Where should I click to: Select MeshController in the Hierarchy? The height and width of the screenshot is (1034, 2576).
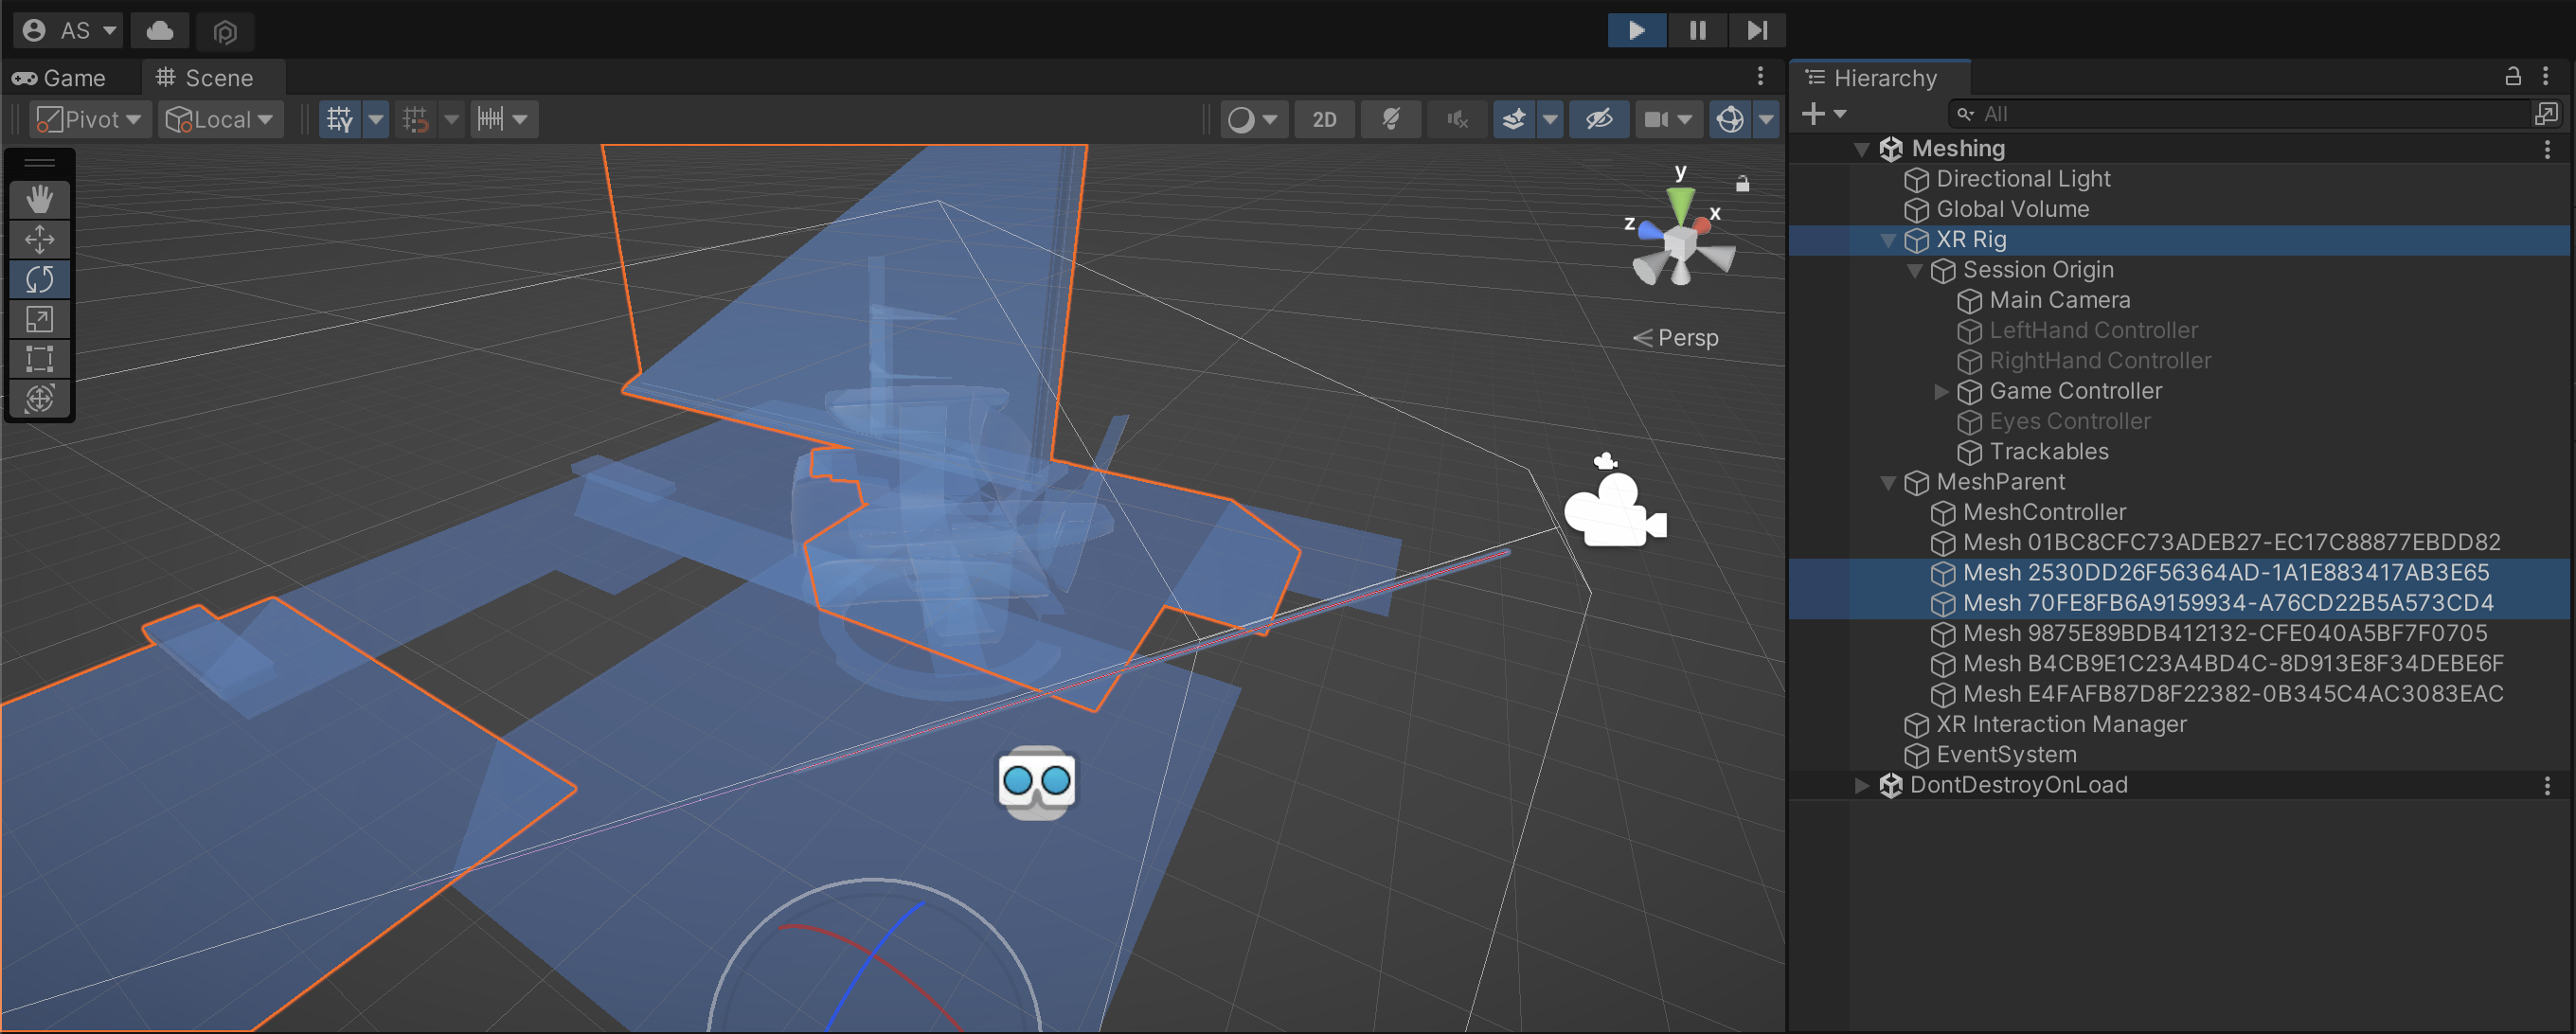pyautogui.click(x=2043, y=512)
